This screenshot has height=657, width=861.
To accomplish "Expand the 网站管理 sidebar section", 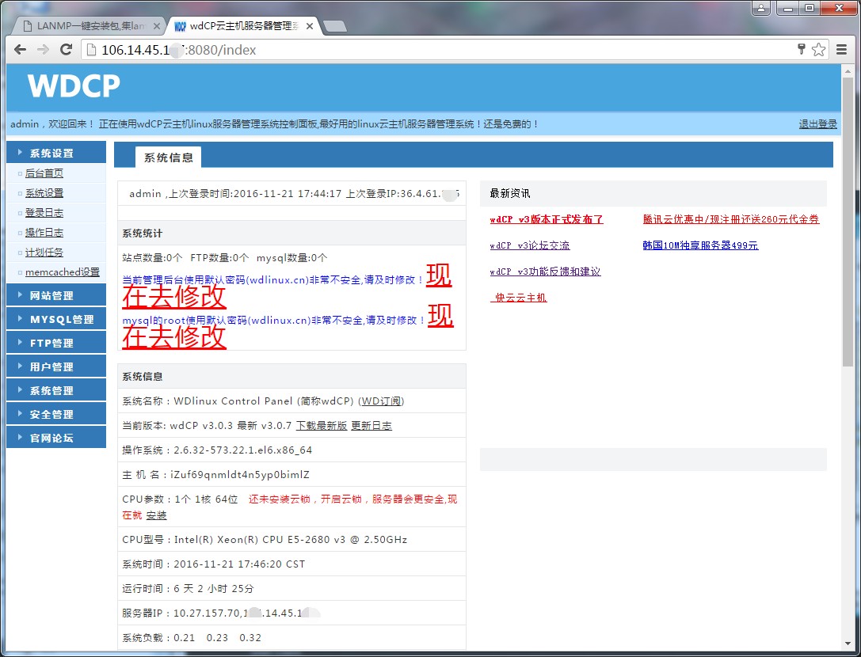I will [56, 295].
